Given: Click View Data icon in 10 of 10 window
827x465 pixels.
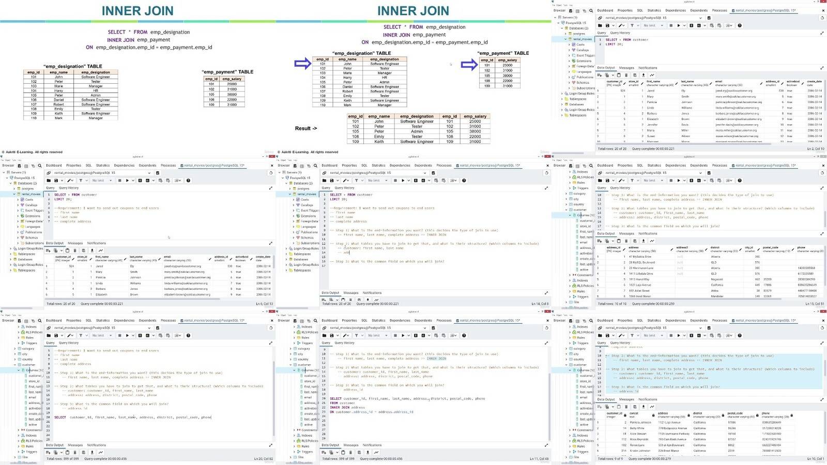Looking at the screenshot, I should coord(577,166).
